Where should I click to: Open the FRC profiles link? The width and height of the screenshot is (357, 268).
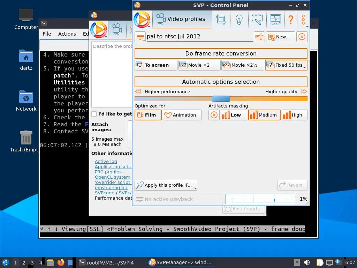pos(108,172)
